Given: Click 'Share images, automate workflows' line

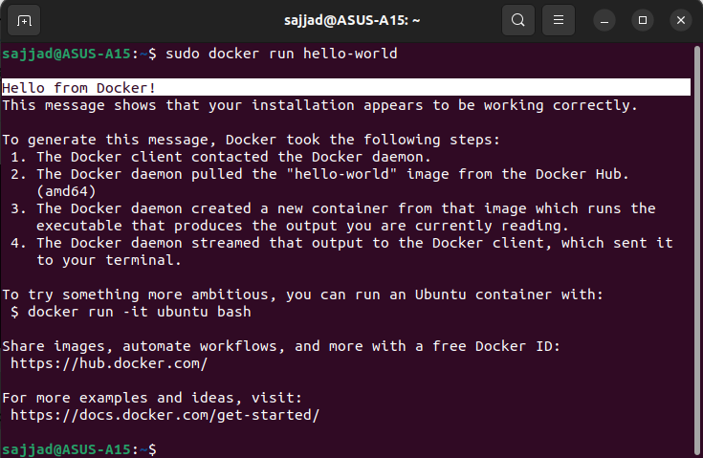Looking at the screenshot, I should [x=281, y=346].
